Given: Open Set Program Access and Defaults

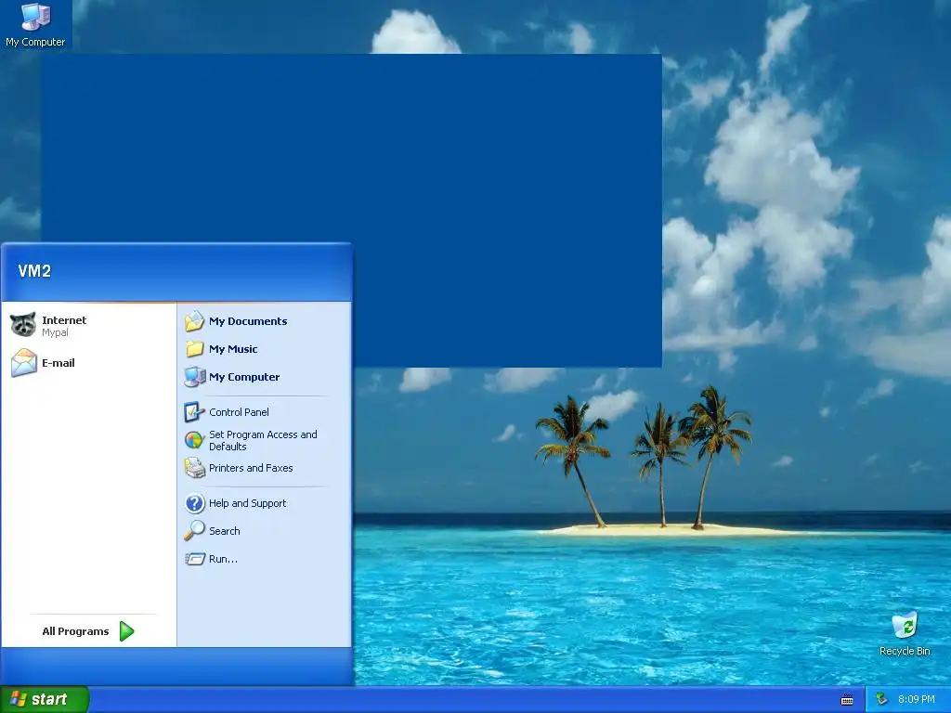Looking at the screenshot, I should click(263, 440).
